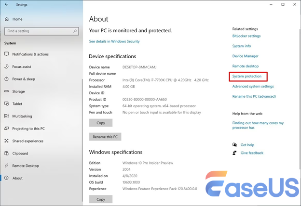Click the Installed RAM value 4.00 GB
Screen dimensions: 301x206
pos(129,87)
